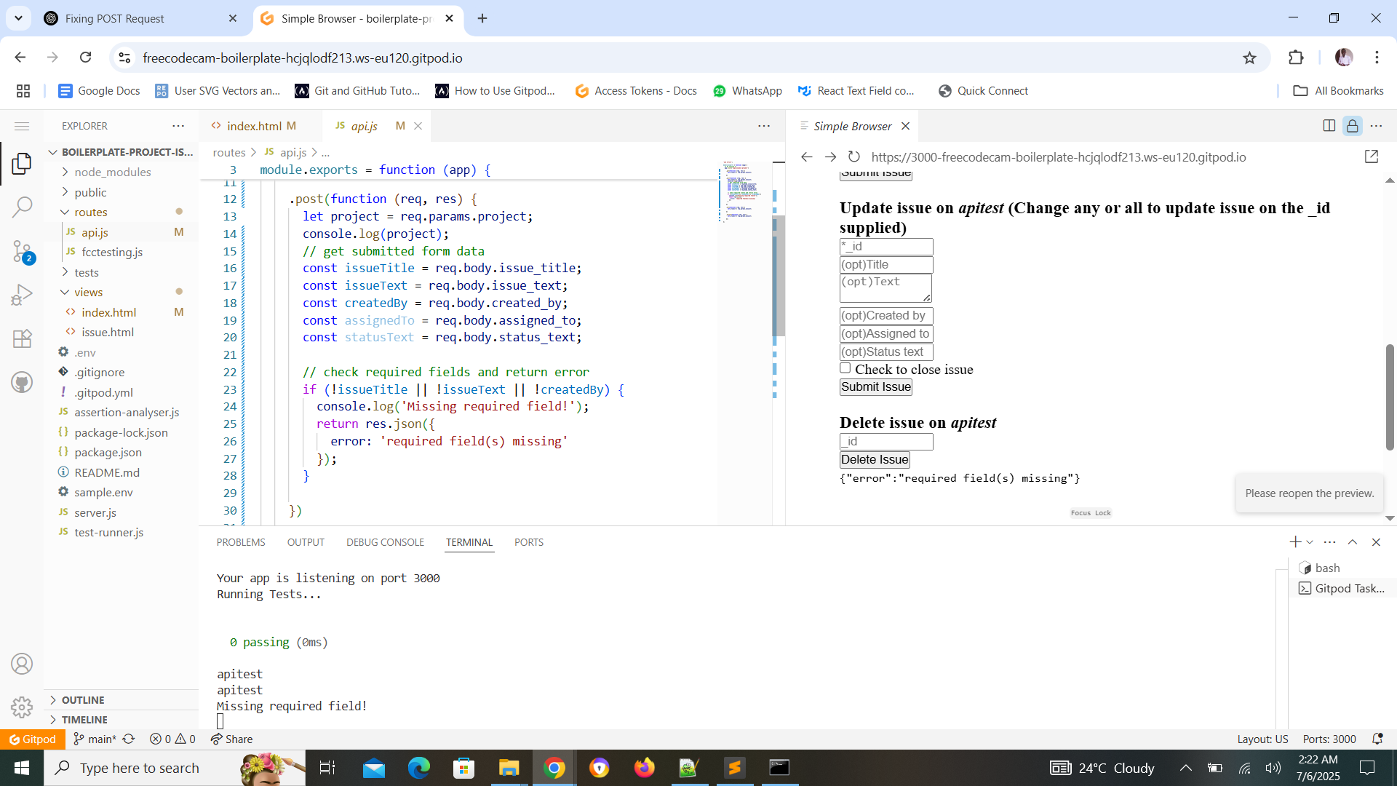The width and height of the screenshot is (1397, 786).
Task: Open errors and warnings status indicator
Action: (172, 739)
